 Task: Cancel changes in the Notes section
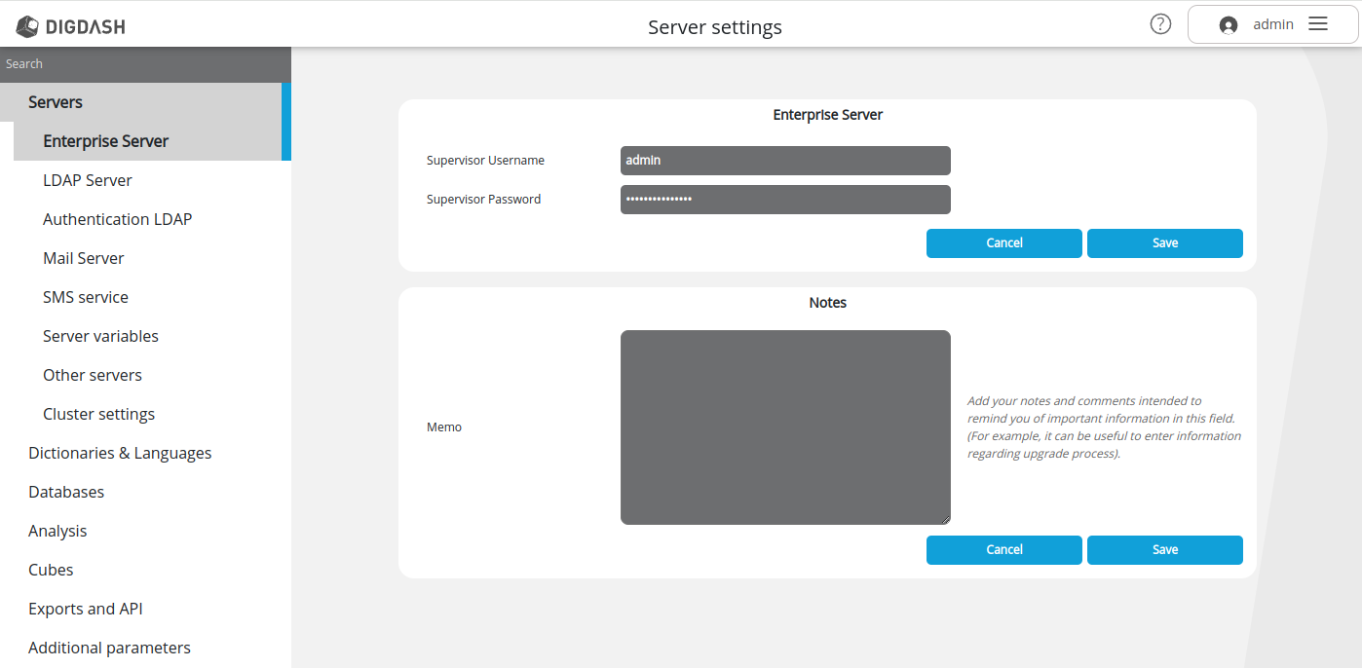[1003, 549]
